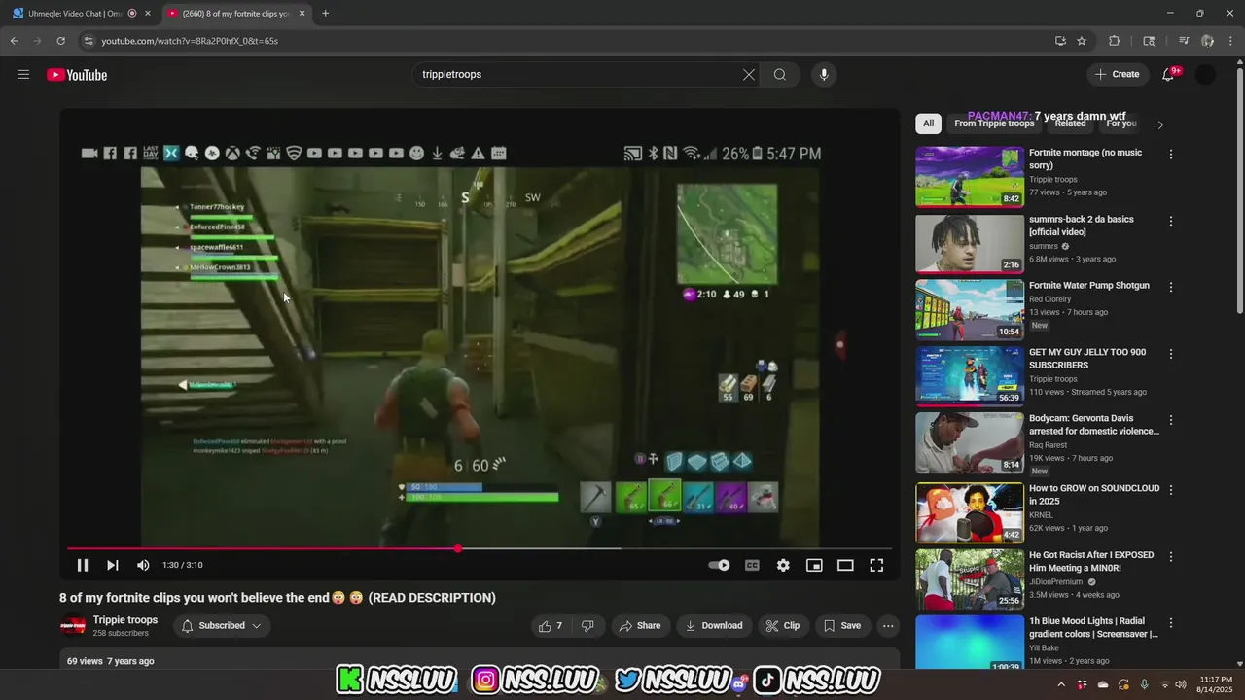This screenshot has width=1245, height=700.
Task: Close the YouTube browser tab
Action: coord(302,14)
